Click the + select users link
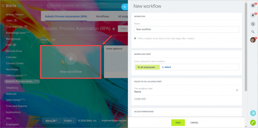The height and width of the screenshot is (128, 258). point(166,67)
